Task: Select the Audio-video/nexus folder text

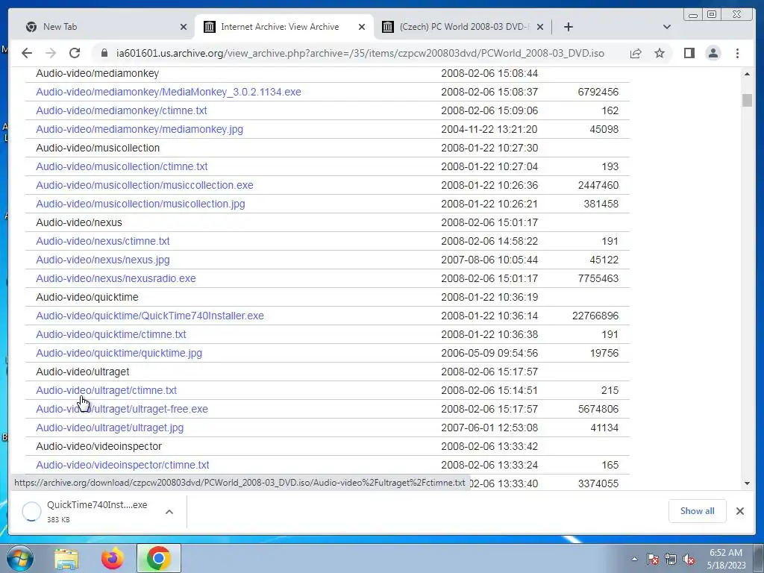Action: click(79, 222)
